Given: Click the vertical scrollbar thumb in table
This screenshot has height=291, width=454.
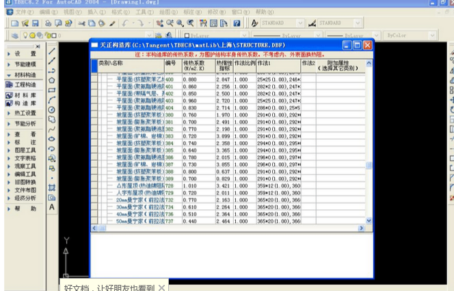Looking at the screenshot, I should [369, 166].
